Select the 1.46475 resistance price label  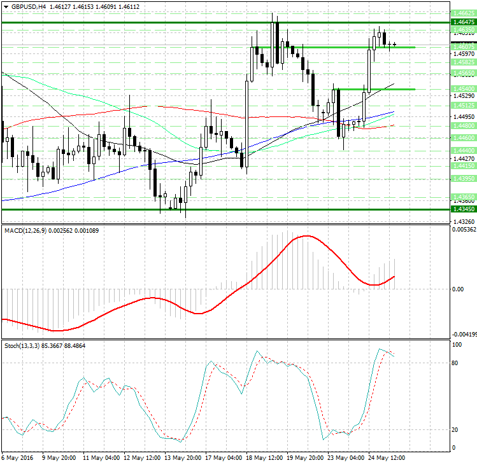coord(462,22)
